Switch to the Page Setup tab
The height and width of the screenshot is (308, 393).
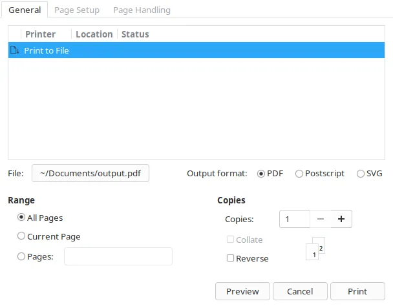pos(77,10)
